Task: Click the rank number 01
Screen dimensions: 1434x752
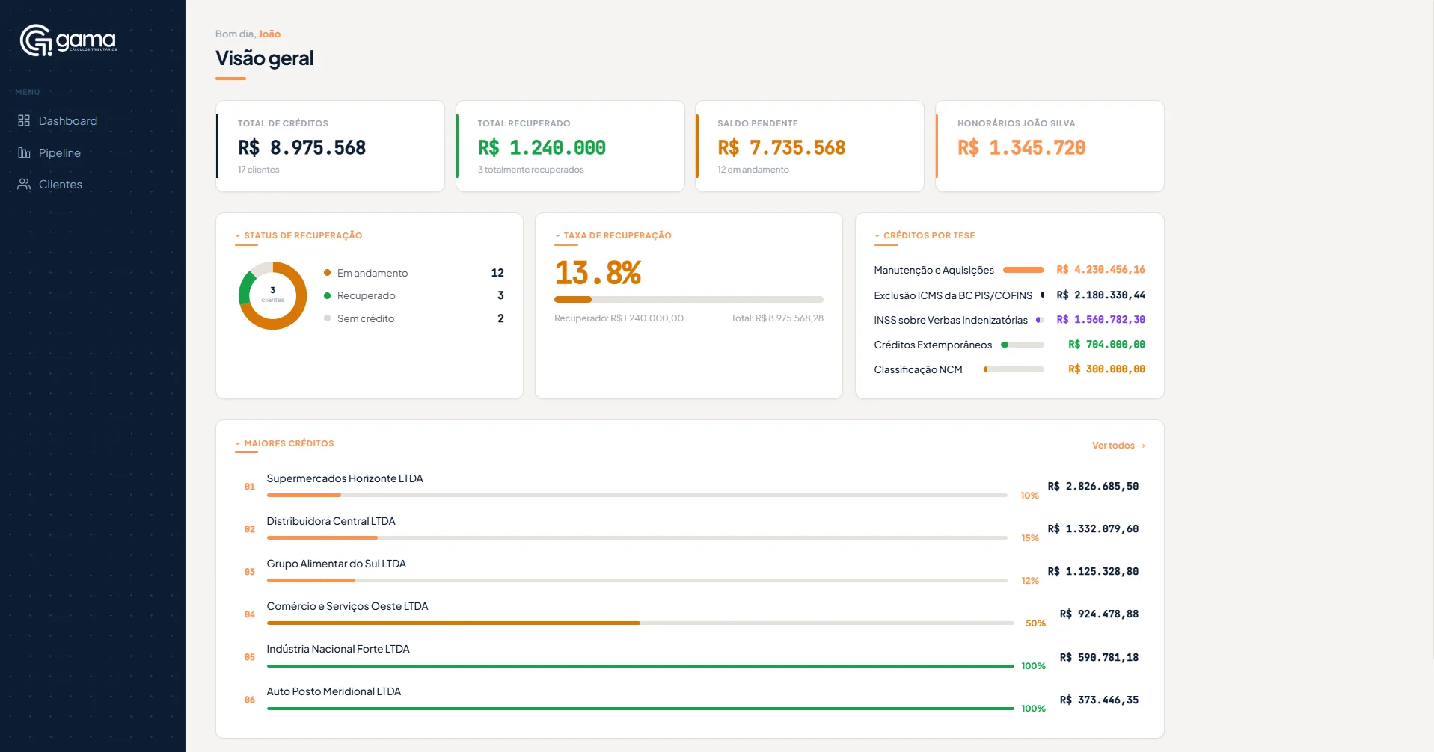Action: click(x=250, y=487)
